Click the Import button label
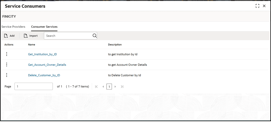Screen dimensions: 271x130 point(33,36)
